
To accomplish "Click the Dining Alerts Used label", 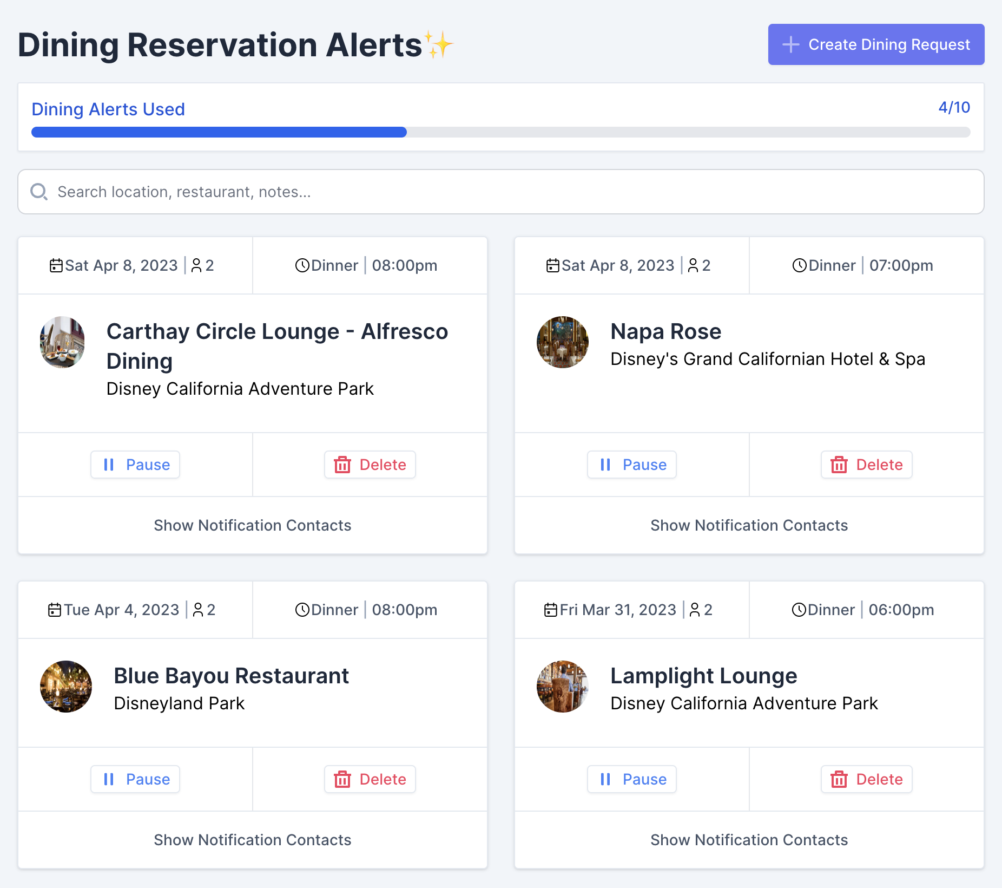I will click(108, 109).
